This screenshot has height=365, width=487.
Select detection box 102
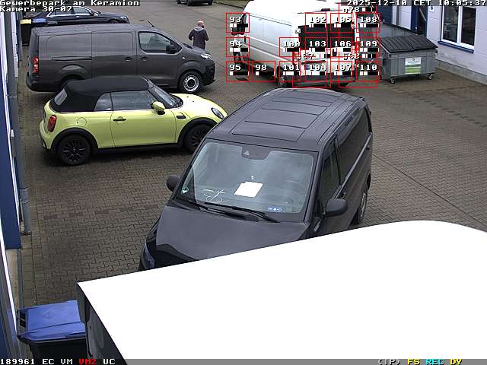click(x=317, y=23)
